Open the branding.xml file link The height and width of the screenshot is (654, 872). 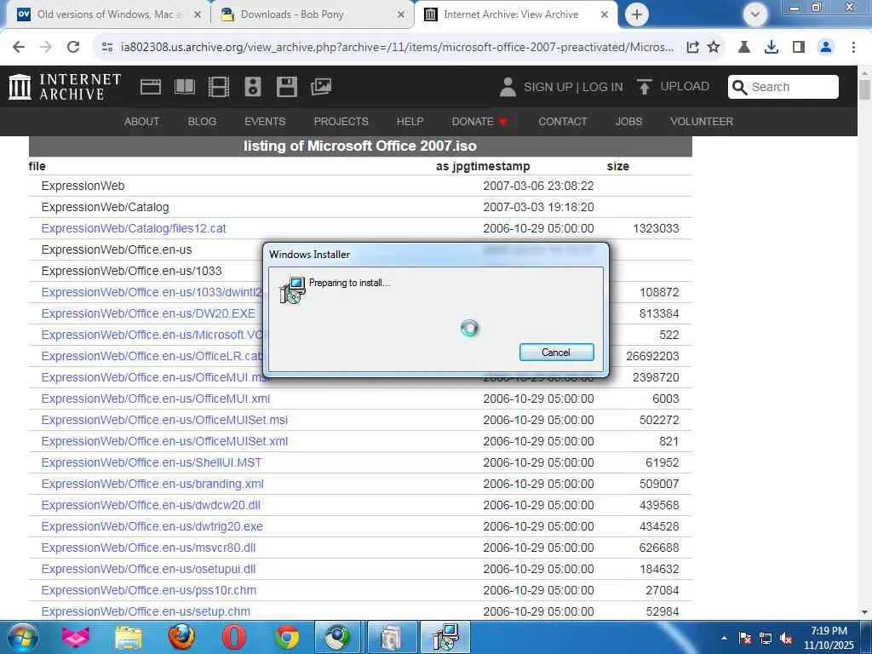pyautogui.click(x=152, y=484)
